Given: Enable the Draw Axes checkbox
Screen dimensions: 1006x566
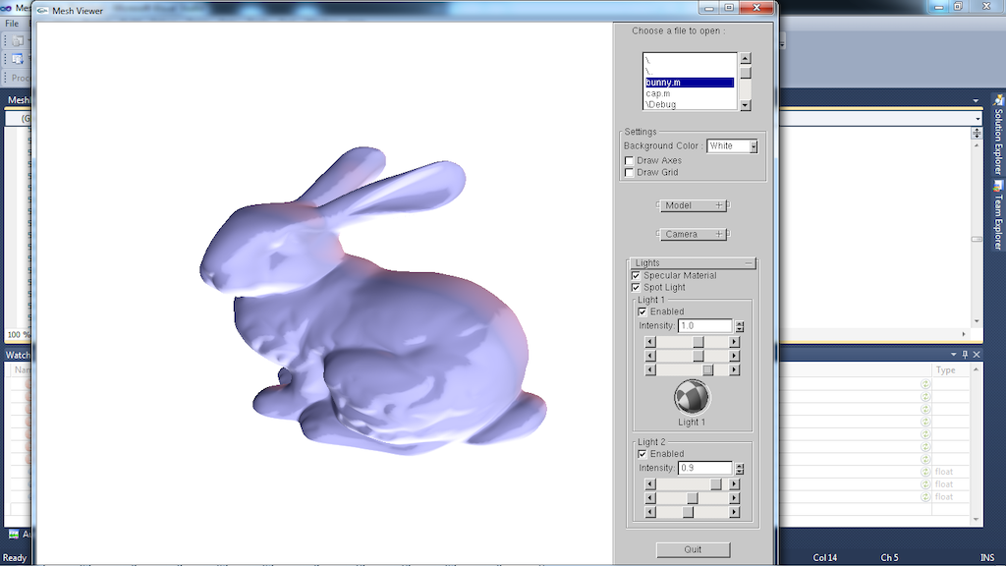Looking at the screenshot, I should [x=630, y=161].
